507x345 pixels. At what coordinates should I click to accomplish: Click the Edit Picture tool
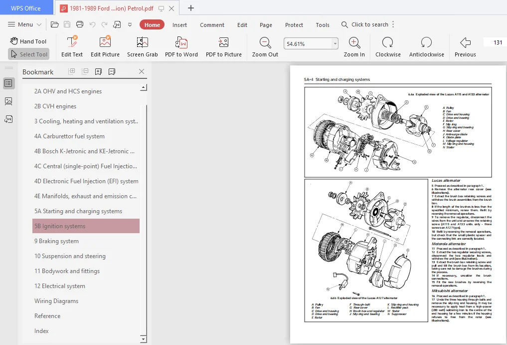[105, 46]
